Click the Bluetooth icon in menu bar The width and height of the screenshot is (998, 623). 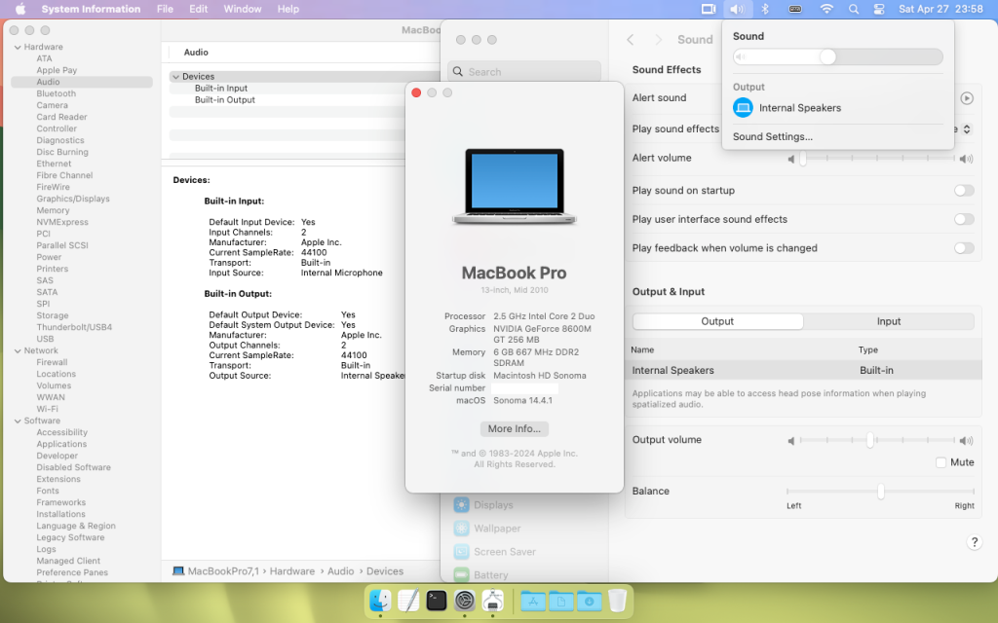(765, 9)
